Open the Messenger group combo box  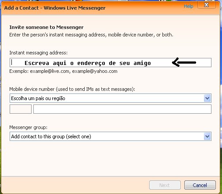[111, 137]
